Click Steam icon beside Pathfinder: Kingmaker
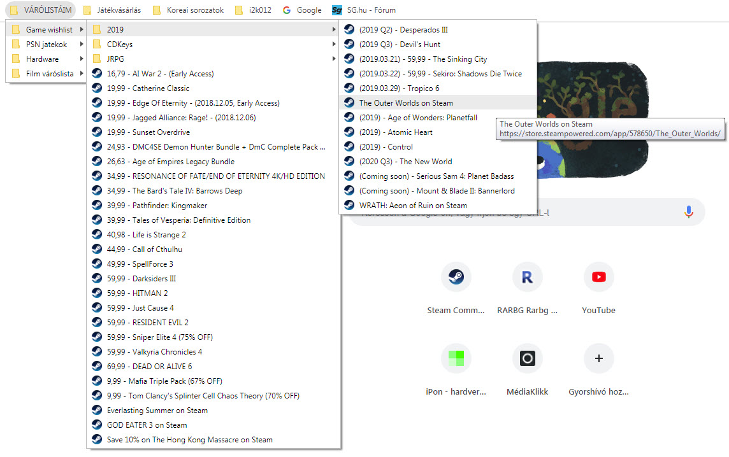 click(x=97, y=206)
